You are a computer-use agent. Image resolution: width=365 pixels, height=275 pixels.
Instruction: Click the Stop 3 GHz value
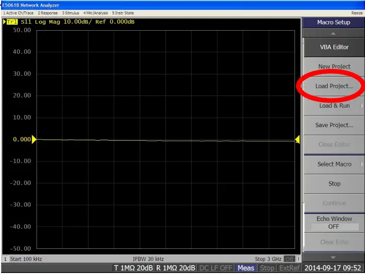268,259
